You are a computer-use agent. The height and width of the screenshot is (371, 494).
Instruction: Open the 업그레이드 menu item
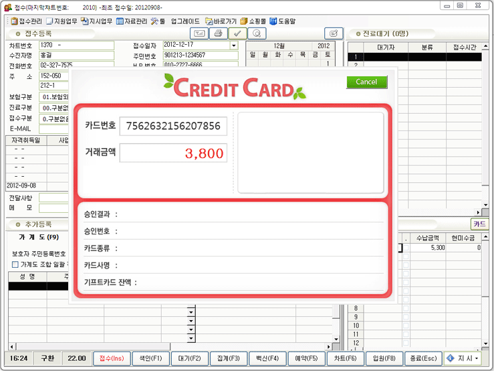[184, 21]
